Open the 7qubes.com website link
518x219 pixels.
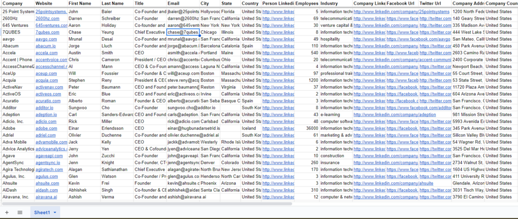pyautogui.click(x=47, y=32)
